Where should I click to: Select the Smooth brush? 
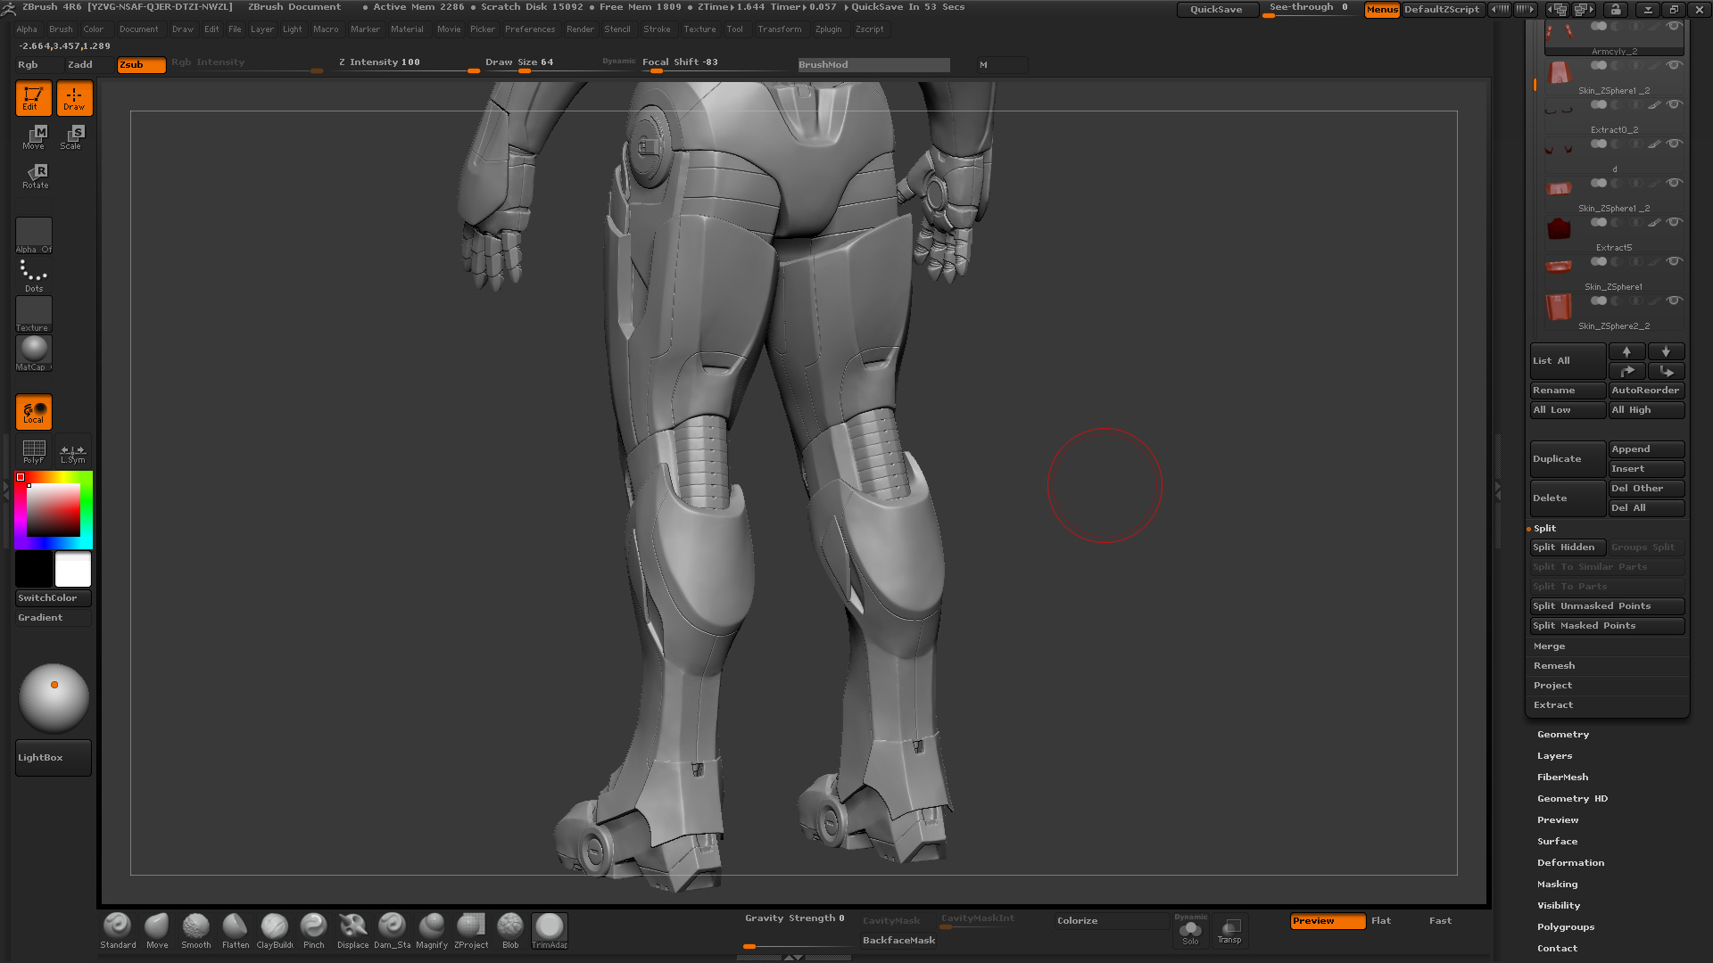(196, 931)
